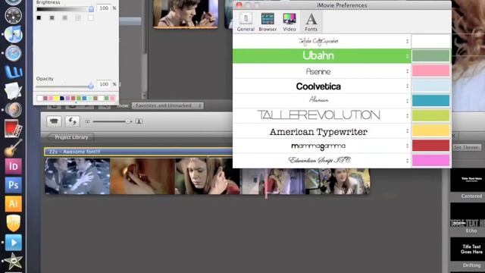Select the Fonts preferences tab
This screenshot has width=485, height=273.
pyautogui.click(x=311, y=22)
